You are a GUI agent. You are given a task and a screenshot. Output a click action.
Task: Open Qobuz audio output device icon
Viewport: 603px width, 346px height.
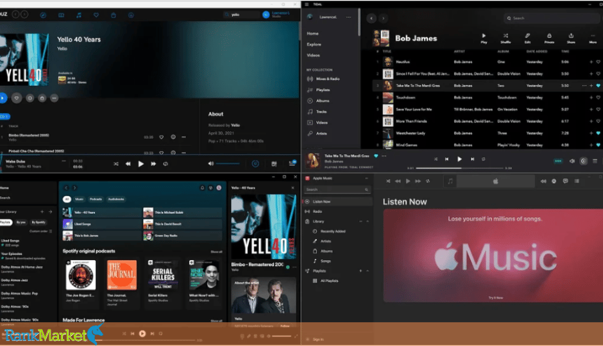click(274, 163)
